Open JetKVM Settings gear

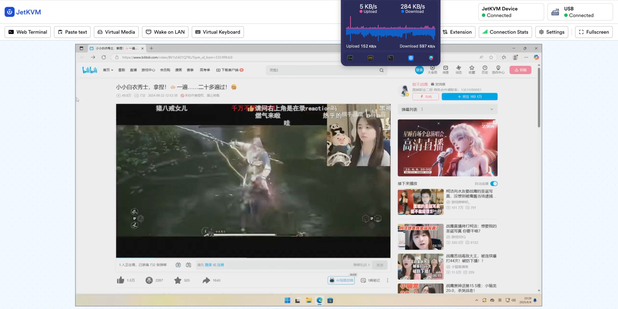[552, 32]
